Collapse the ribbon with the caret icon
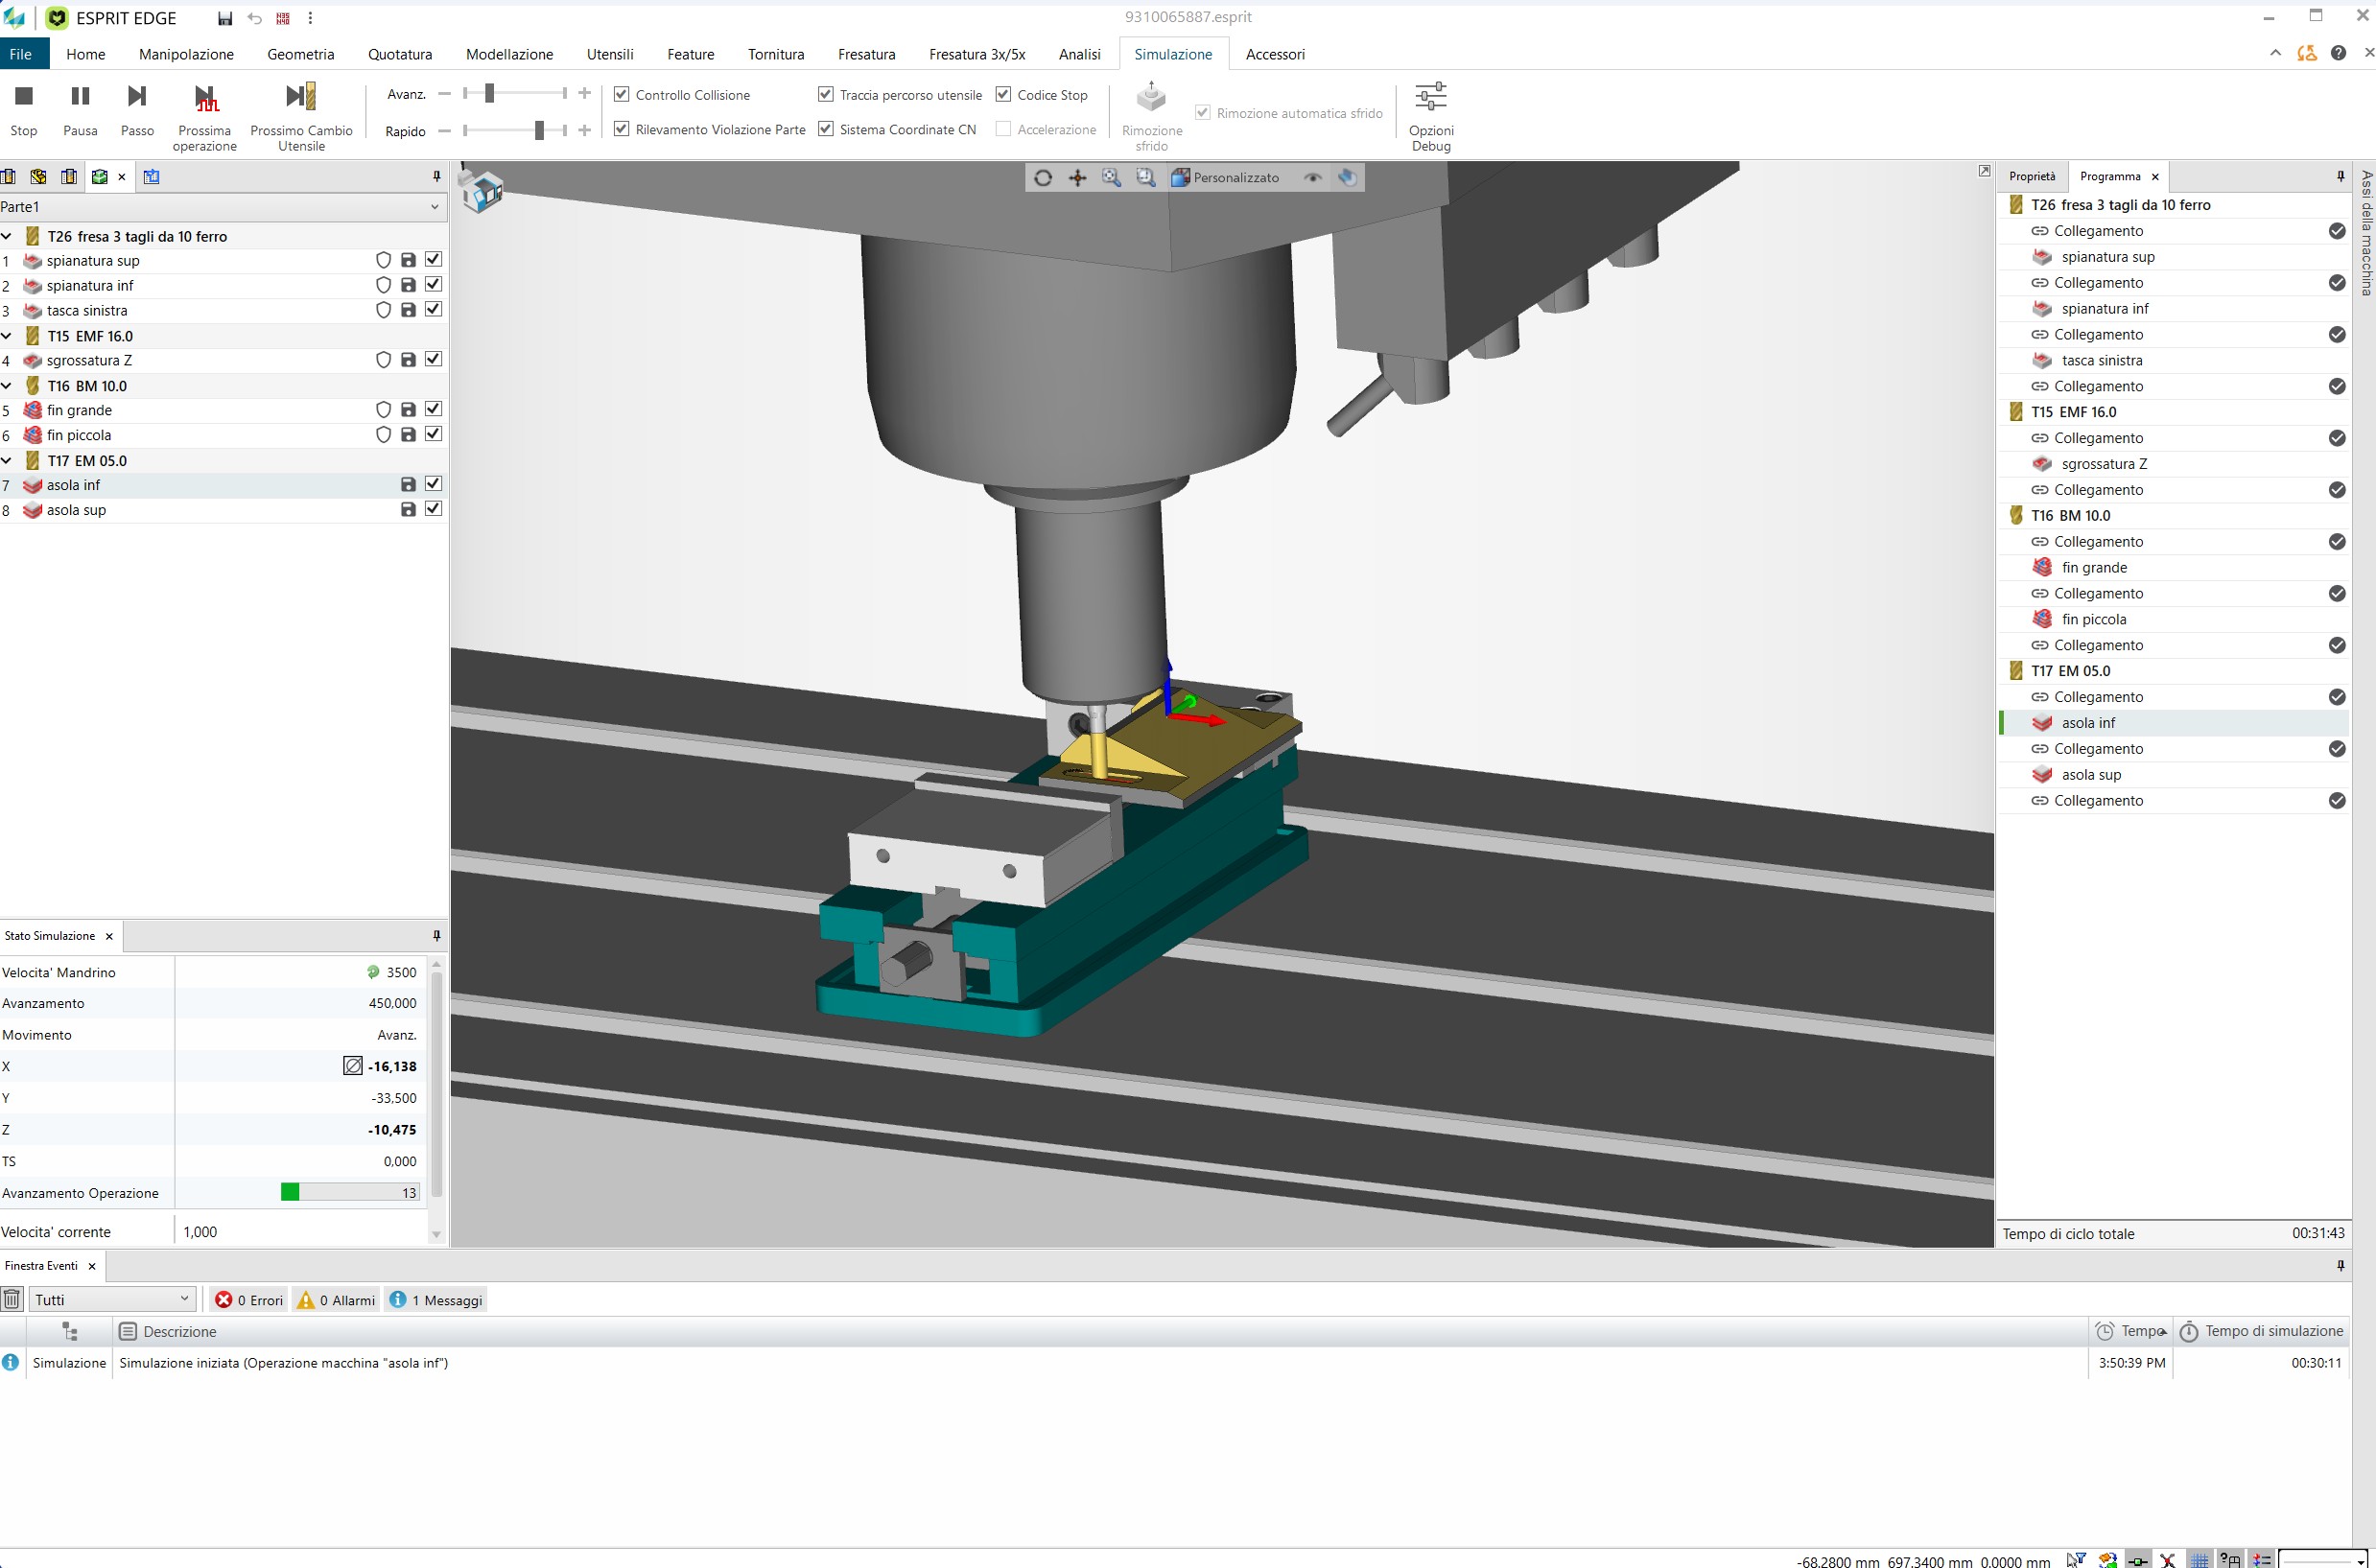Screen dimensions: 2376x1568 pyautogui.click(x=2275, y=53)
